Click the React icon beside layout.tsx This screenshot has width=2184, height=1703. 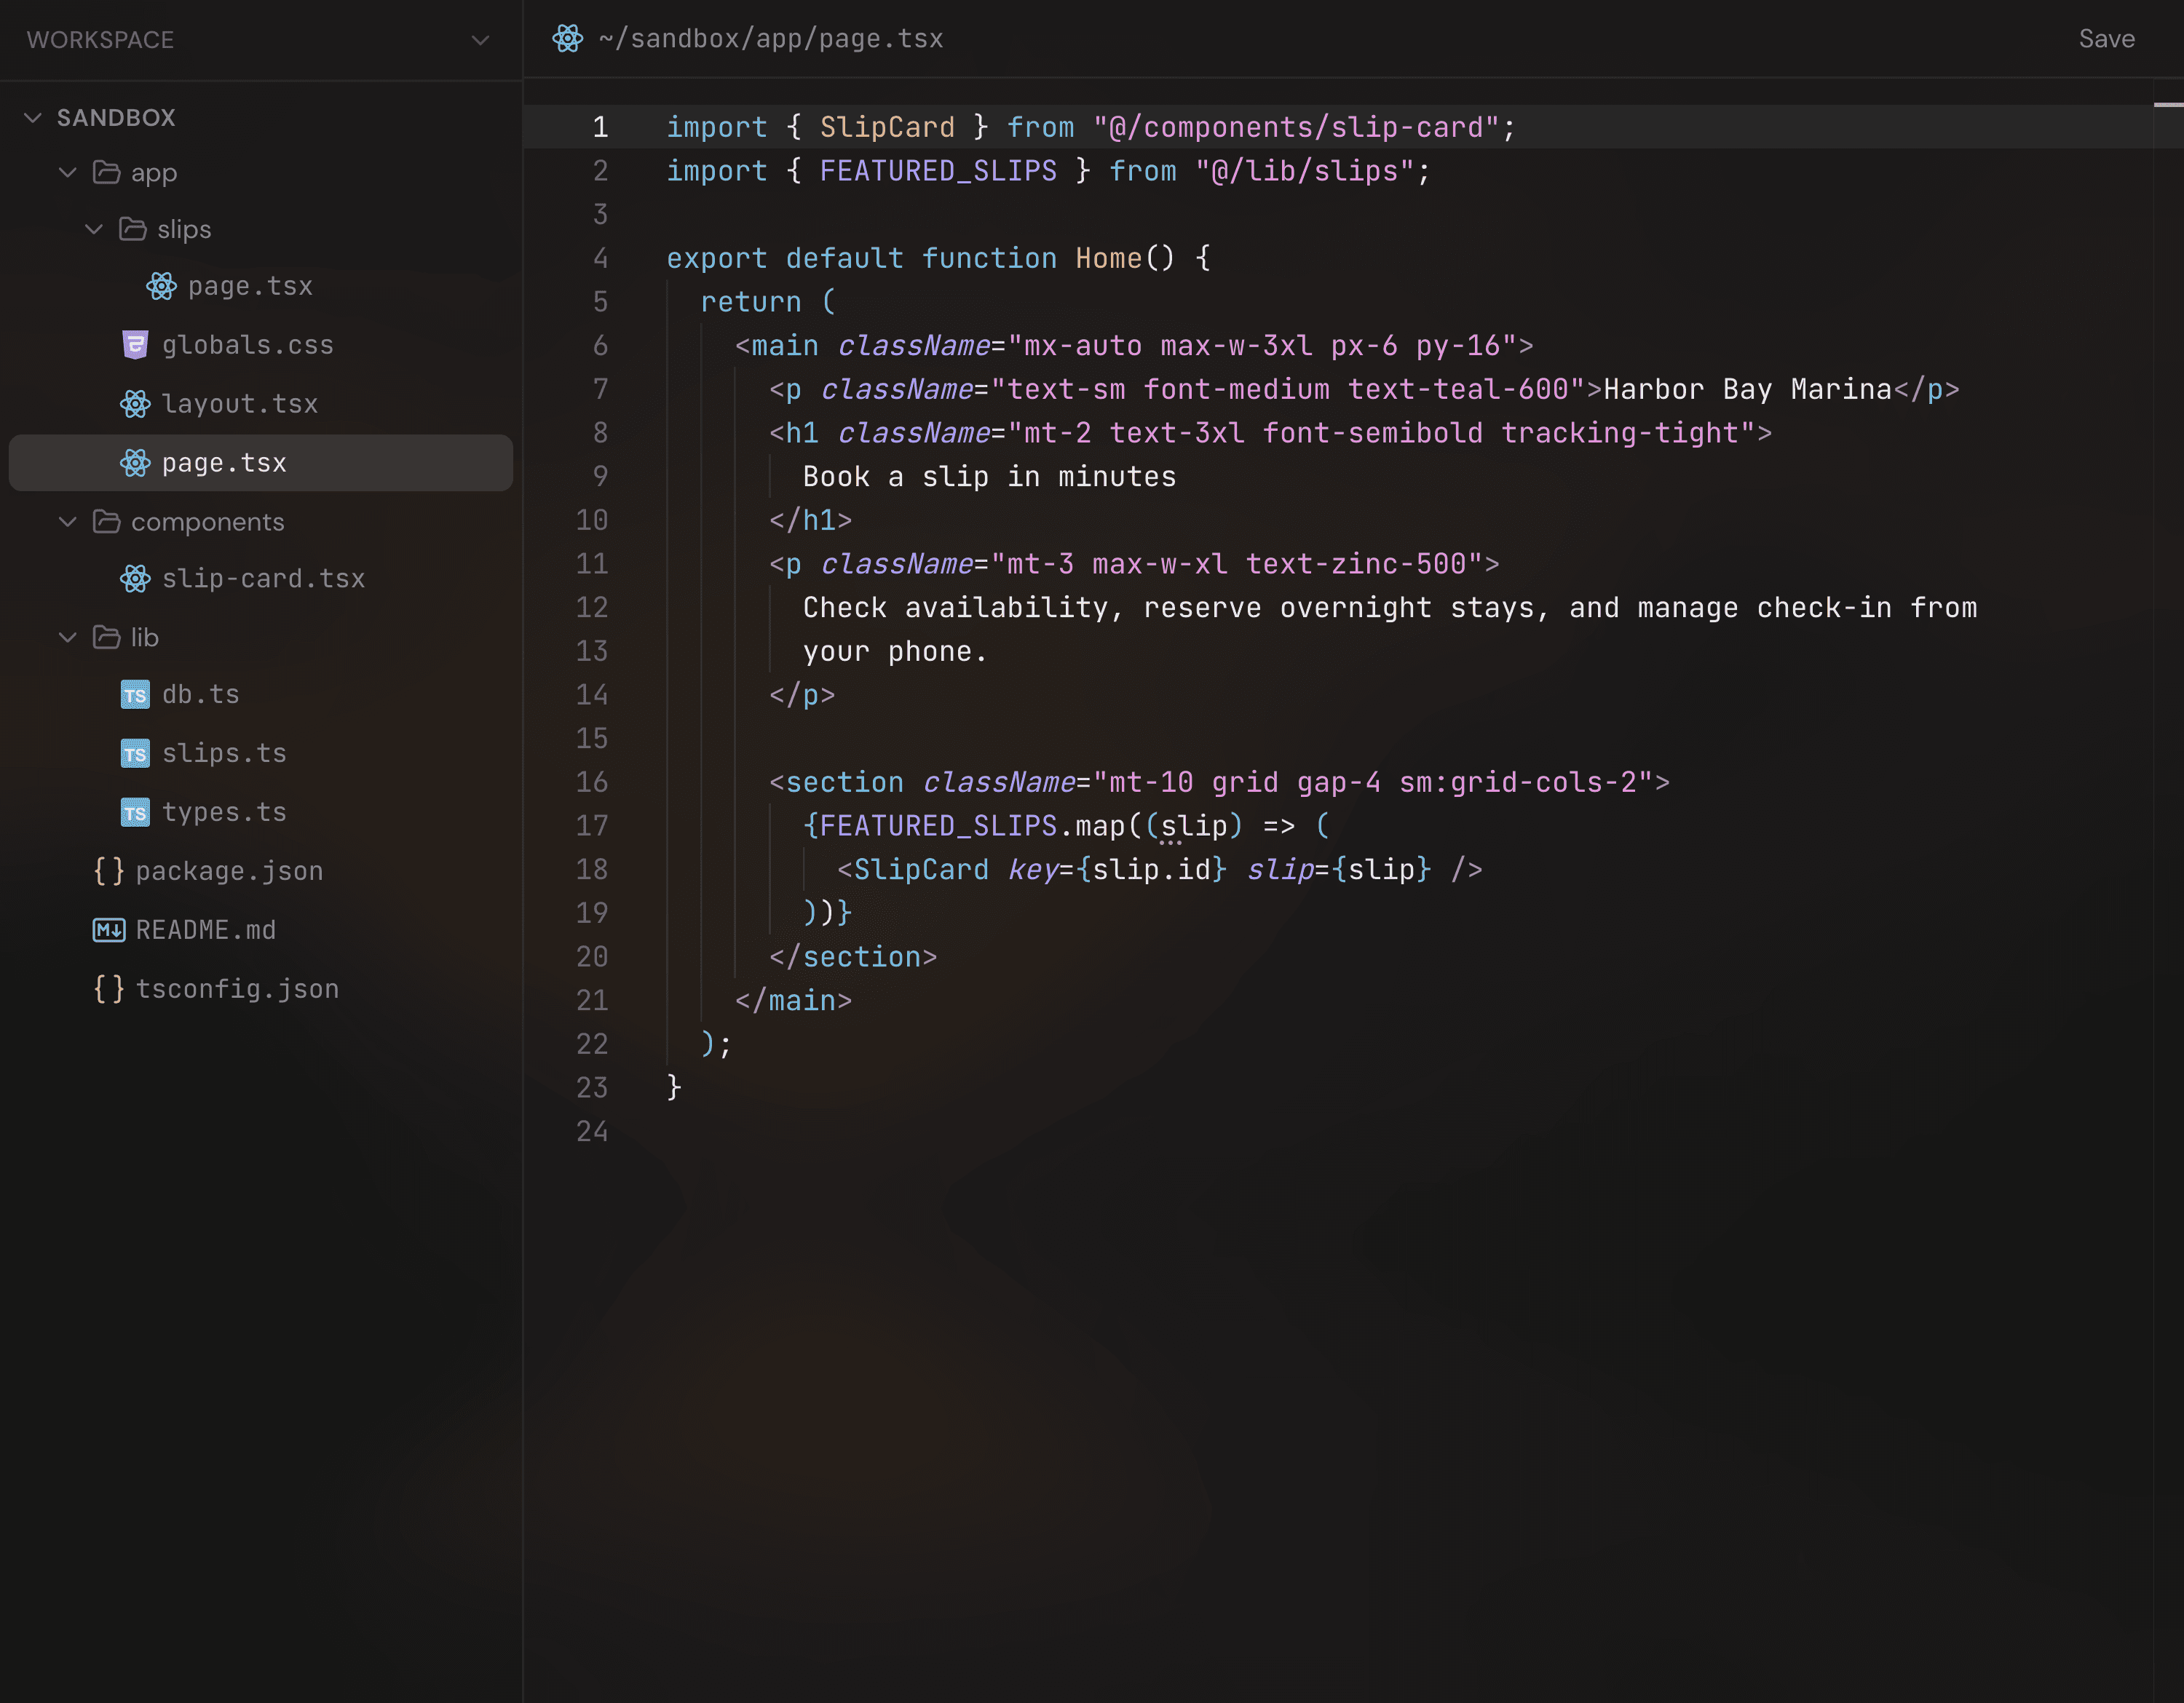pyautogui.click(x=135, y=404)
